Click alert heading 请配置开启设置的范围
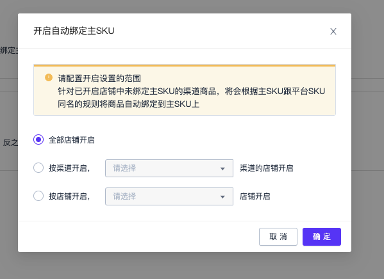This screenshot has width=384, height=279. click(x=99, y=78)
